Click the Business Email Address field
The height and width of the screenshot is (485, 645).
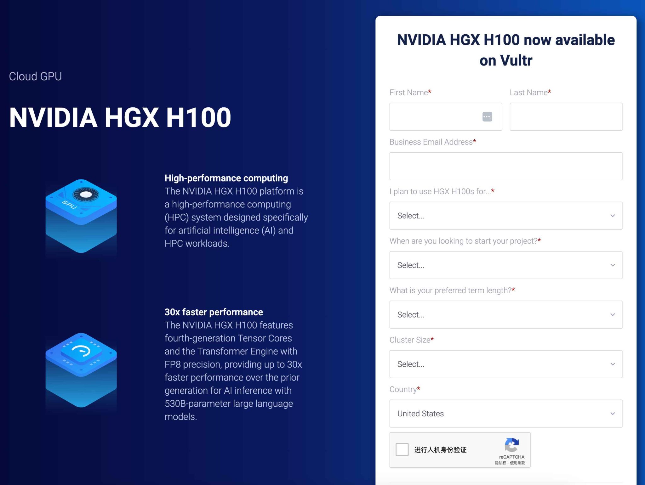[505, 166]
